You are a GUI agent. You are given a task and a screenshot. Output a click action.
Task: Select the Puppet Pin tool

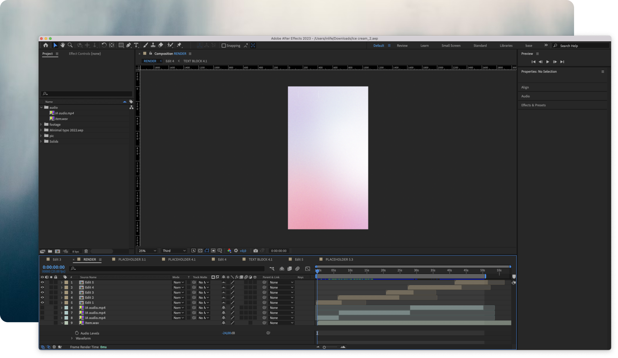point(179,45)
